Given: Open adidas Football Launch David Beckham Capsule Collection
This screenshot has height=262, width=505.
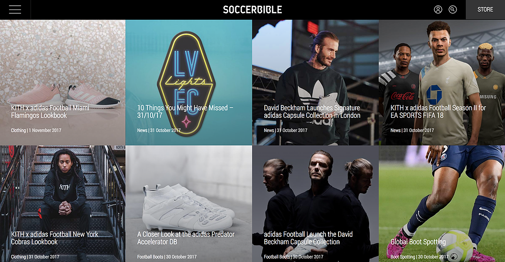Looking at the screenshot, I should click(x=308, y=238).
